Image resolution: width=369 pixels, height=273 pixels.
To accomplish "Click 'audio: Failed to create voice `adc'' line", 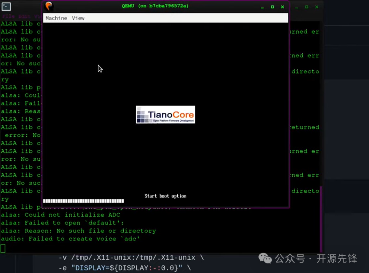I will [x=70, y=239].
